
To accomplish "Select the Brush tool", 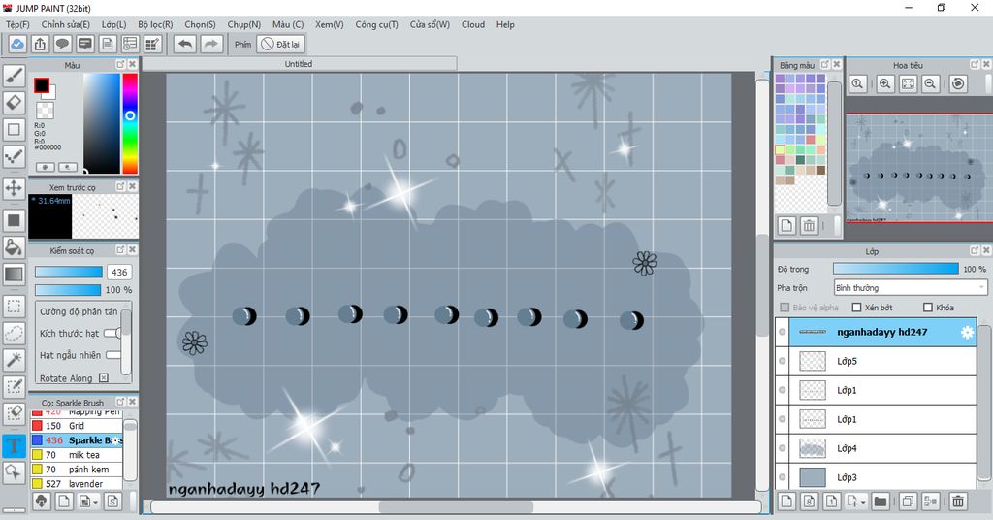I will point(14,76).
